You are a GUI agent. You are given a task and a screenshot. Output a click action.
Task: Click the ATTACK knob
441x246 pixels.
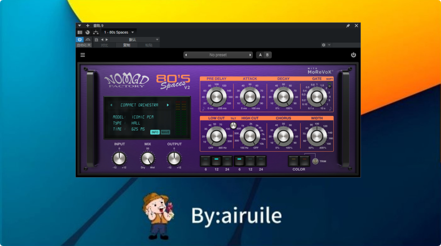[250, 97]
